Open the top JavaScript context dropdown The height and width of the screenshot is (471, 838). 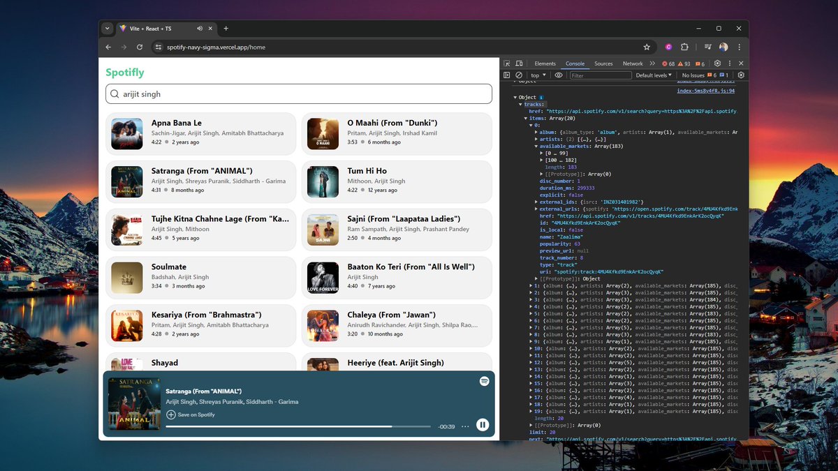pyautogui.click(x=539, y=75)
